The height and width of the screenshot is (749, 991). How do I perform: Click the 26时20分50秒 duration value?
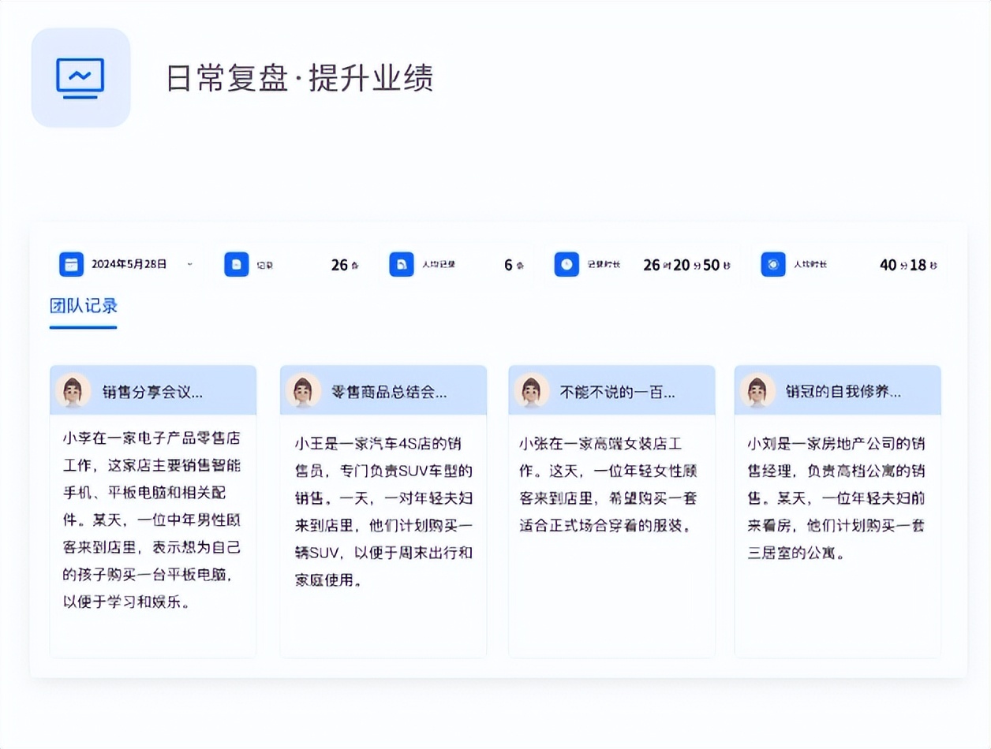[x=686, y=265]
